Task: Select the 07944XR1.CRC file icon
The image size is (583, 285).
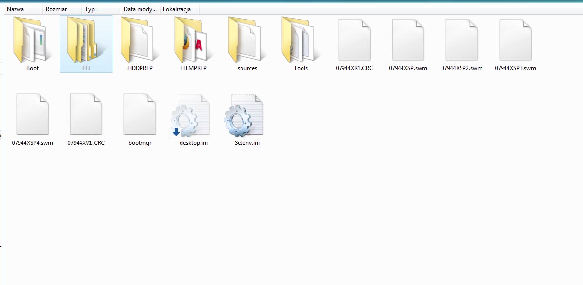Action: pos(354,40)
